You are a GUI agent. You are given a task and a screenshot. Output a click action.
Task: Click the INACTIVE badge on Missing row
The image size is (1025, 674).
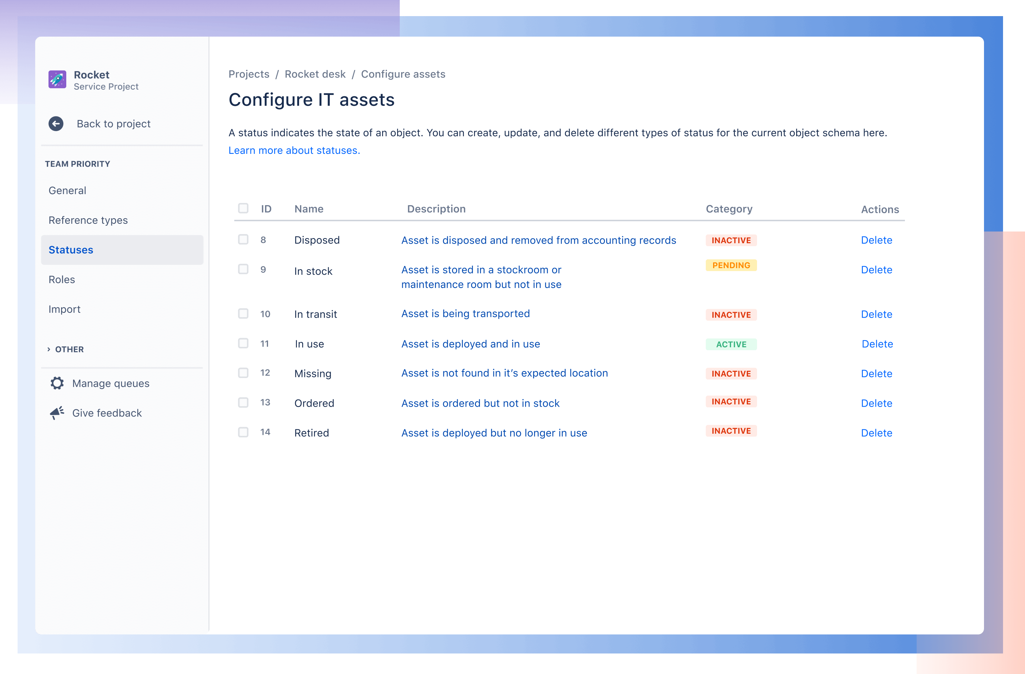[730, 373]
